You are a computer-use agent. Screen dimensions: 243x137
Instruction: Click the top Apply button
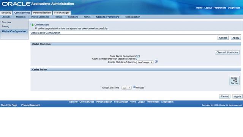pos(236,38)
